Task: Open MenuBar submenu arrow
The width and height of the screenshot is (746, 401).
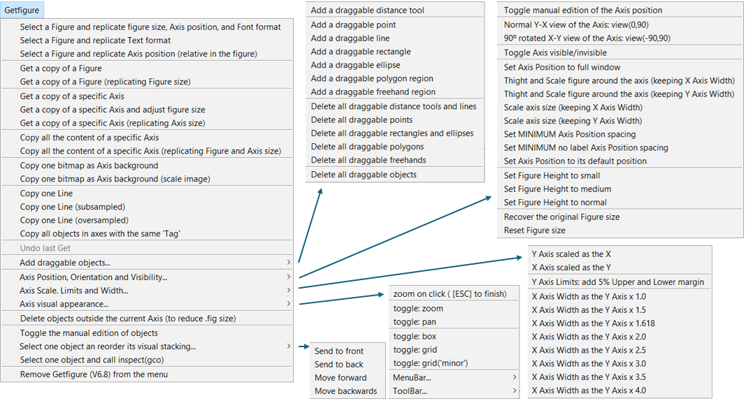Action: tap(515, 377)
